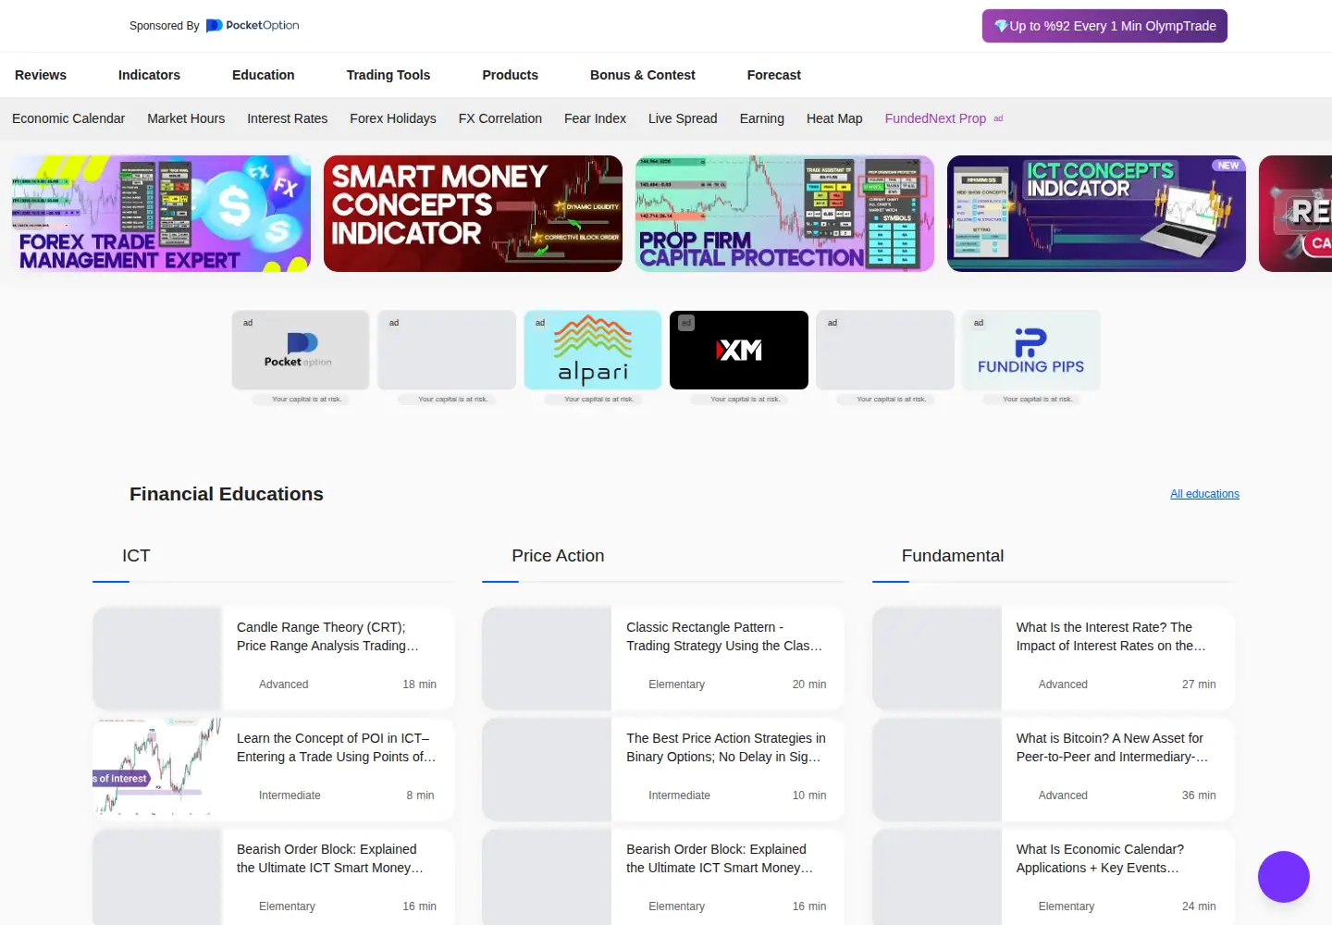Open the Earning page
The height and width of the screenshot is (925, 1332).
coord(762,118)
